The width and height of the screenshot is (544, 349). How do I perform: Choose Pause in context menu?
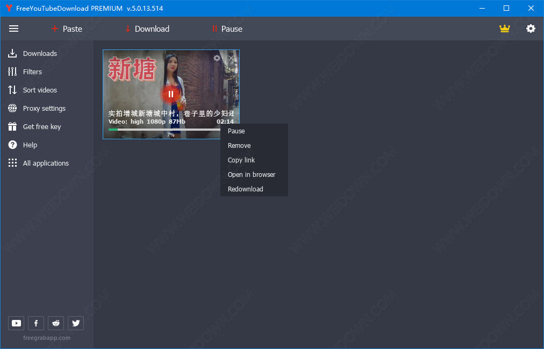254,131
